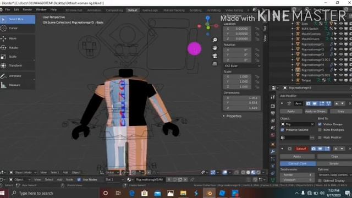Select the Select Box tool

coord(18,19)
